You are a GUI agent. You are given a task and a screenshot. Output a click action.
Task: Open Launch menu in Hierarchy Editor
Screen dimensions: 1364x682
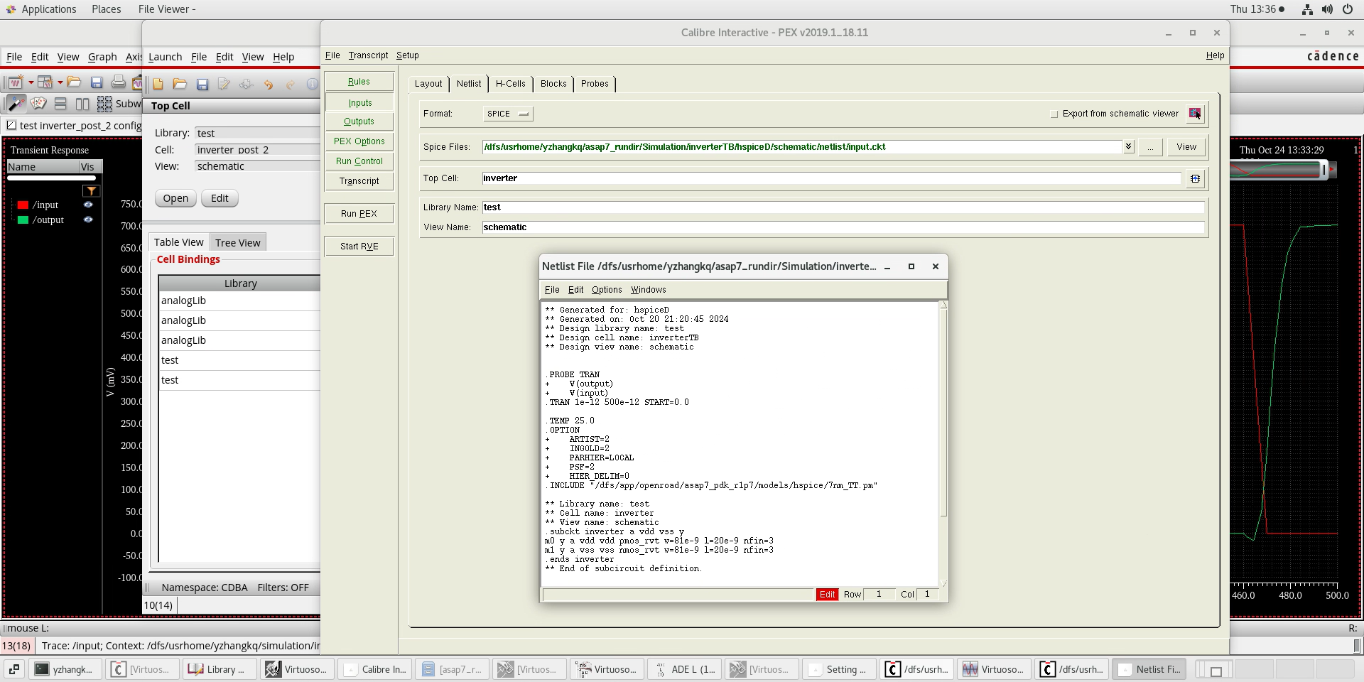click(x=166, y=57)
